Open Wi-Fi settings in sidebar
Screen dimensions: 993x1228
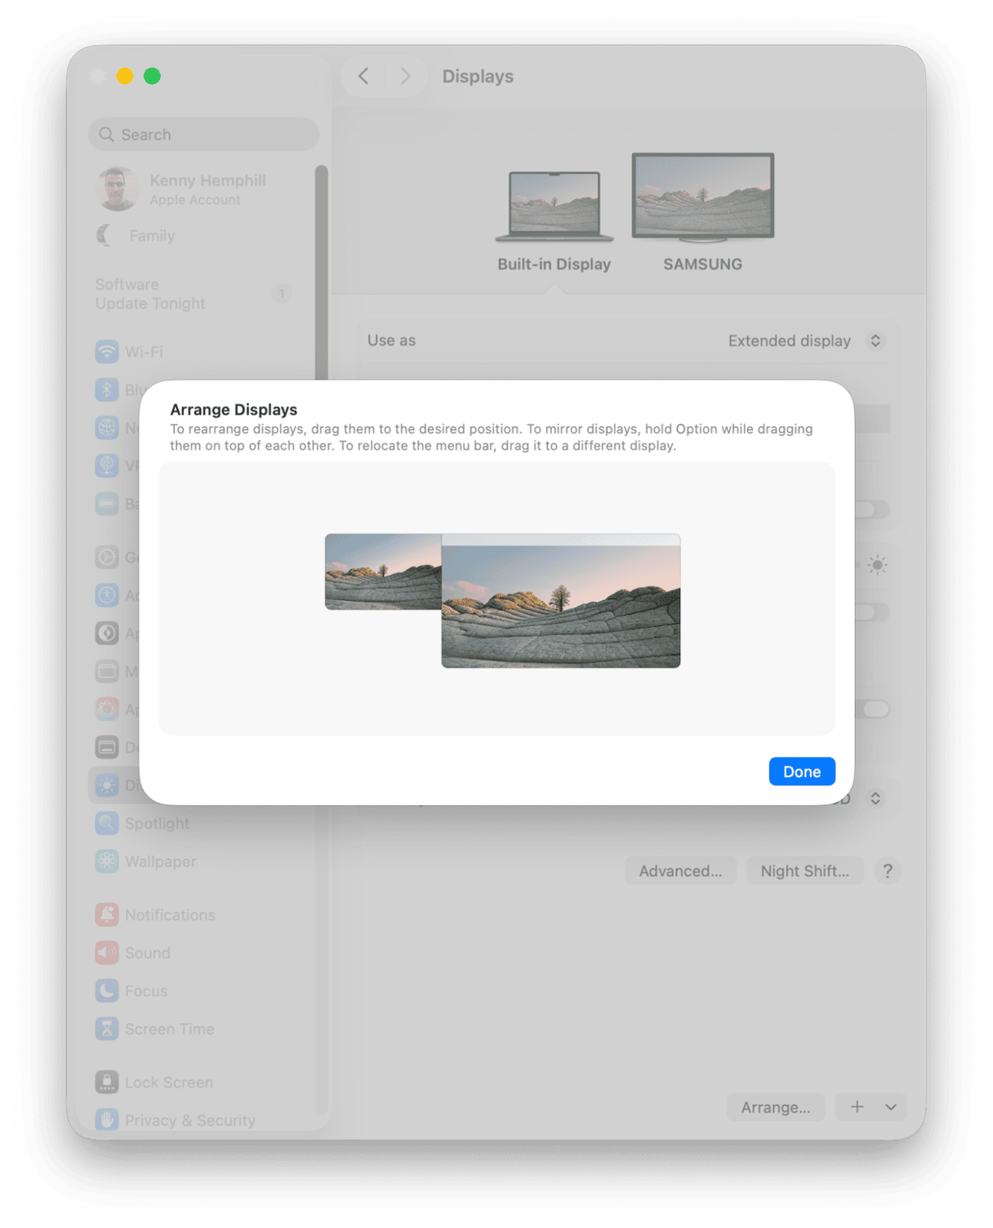tap(143, 352)
